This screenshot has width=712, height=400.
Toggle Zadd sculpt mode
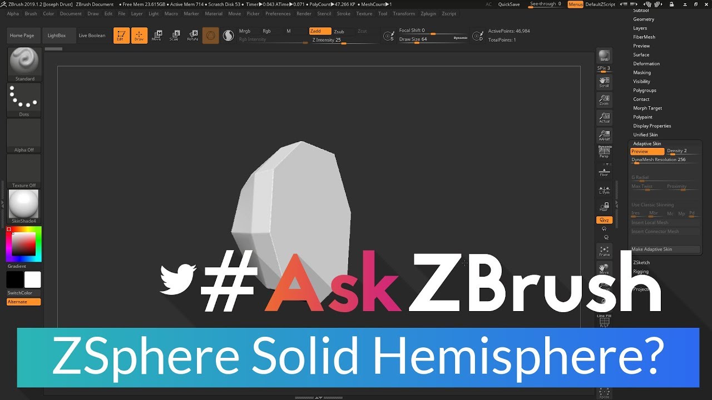click(320, 31)
